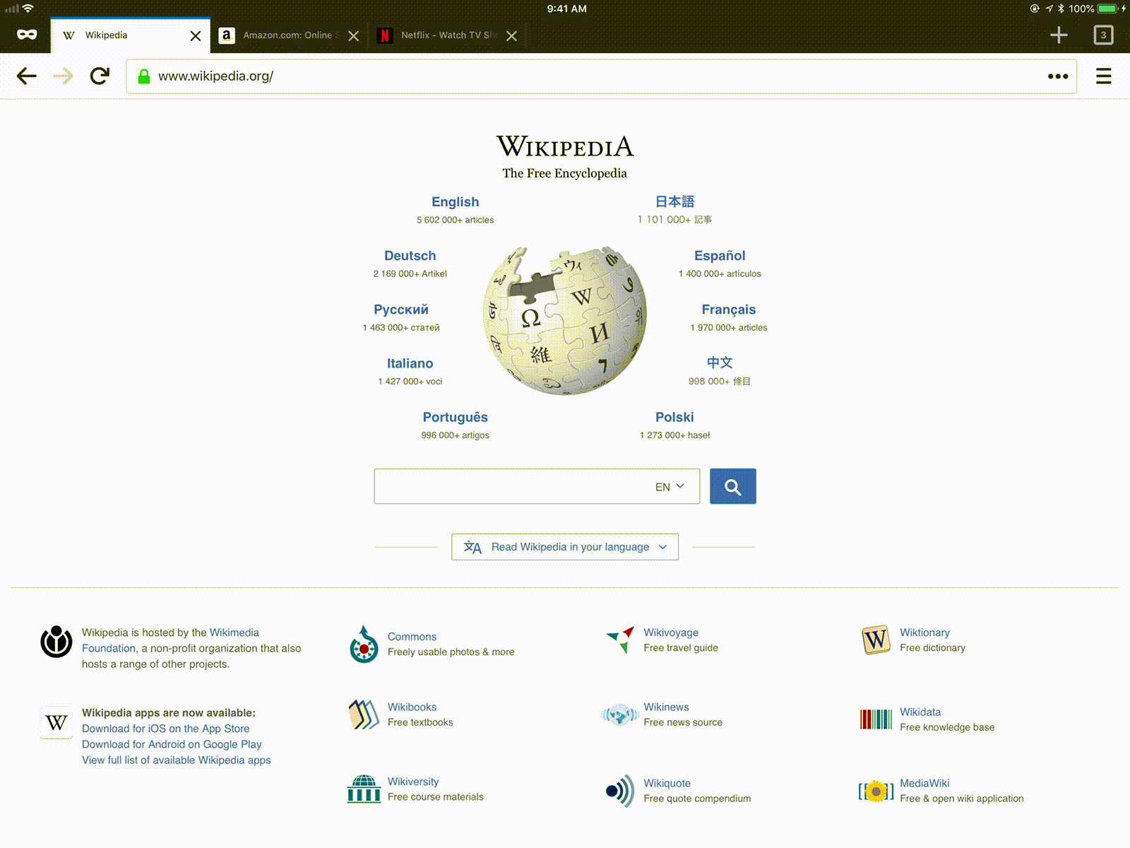The width and height of the screenshot is (1130, 848).
Task: Show the tab count overview
Action: 1103,35
